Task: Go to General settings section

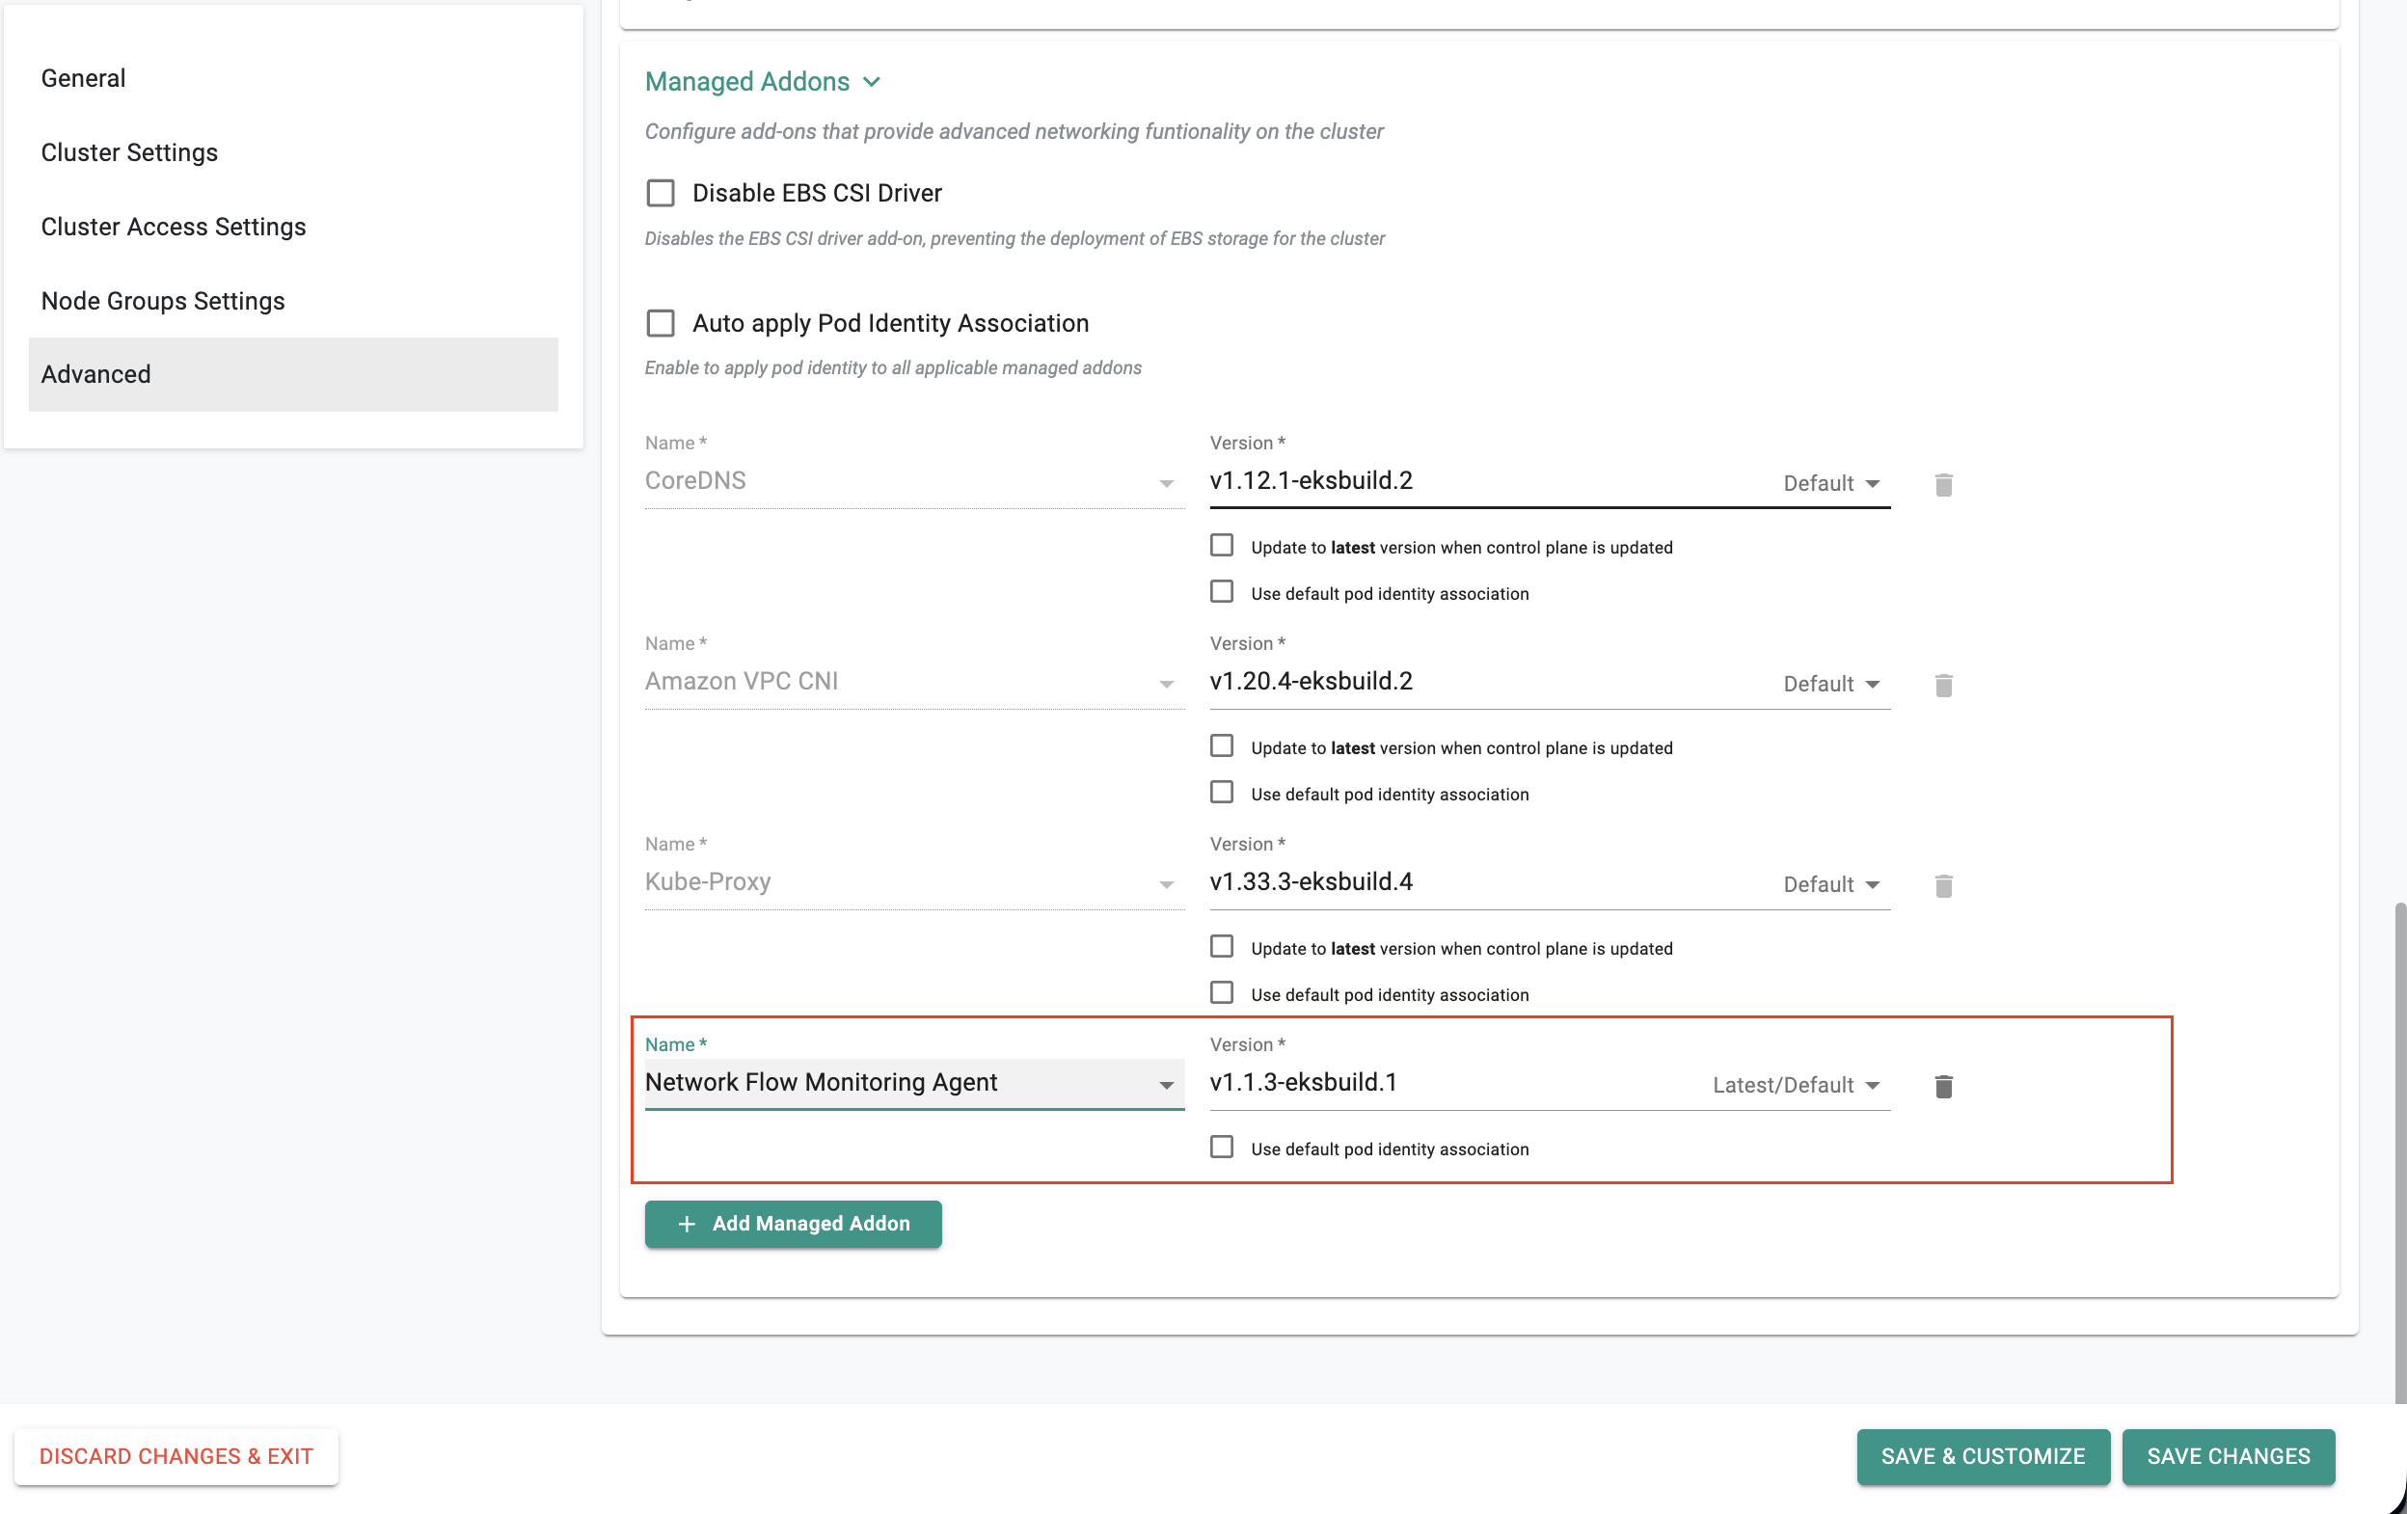Action: pyautogui.click(x=84, y=78)
